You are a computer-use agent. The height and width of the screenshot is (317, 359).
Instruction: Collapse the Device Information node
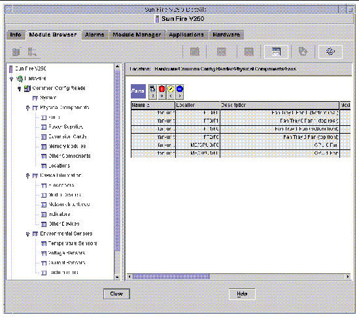click(x=27, y=176)
